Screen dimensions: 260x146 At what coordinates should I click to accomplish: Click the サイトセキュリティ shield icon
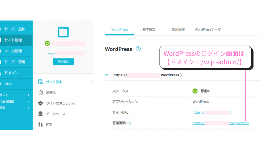coord(40,103)
